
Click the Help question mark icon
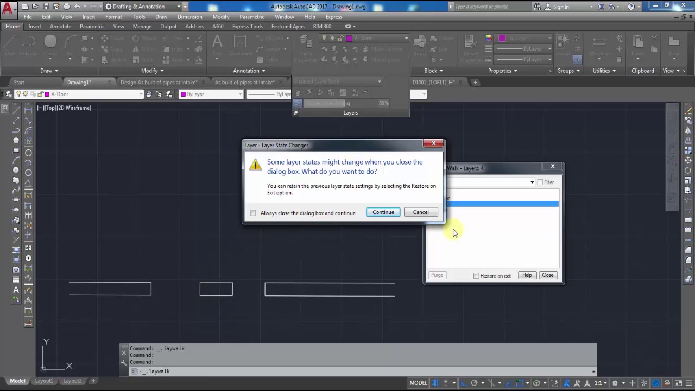(x=631, y=7)
